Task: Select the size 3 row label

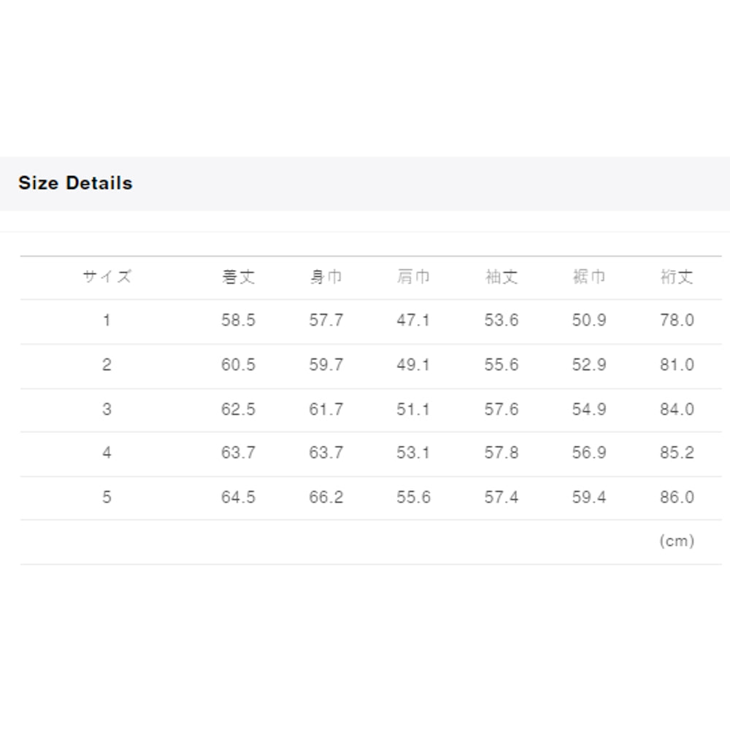Action: pyautogui.click(x=107, y=410)
